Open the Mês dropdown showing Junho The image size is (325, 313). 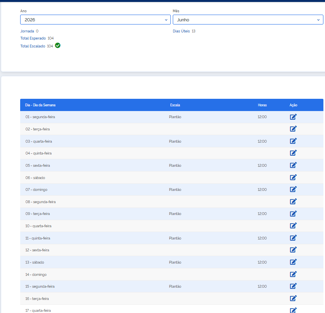[x=248, y=20]
